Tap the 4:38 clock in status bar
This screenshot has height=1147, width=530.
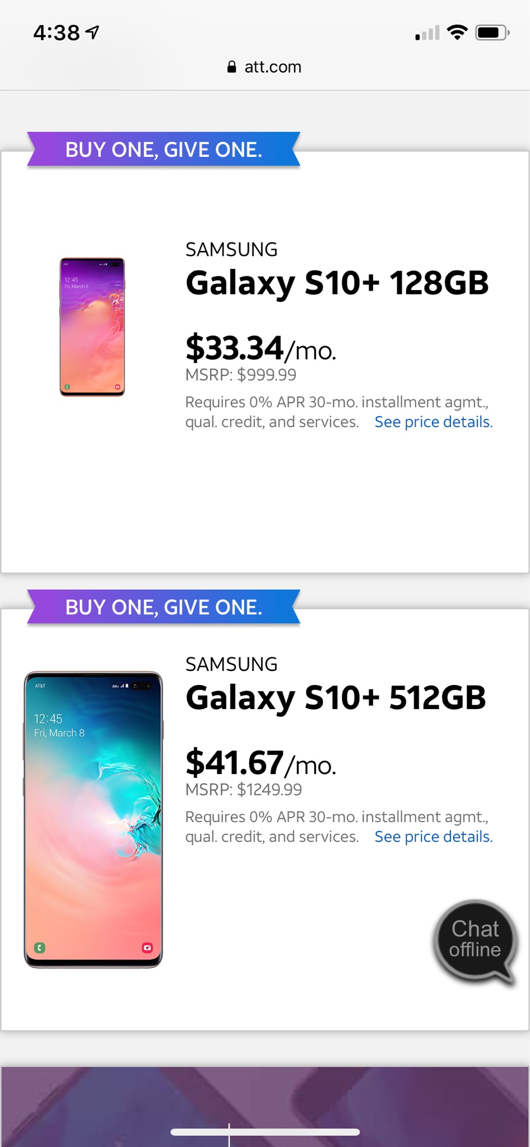pyautogui.click(x=57, y=33)
